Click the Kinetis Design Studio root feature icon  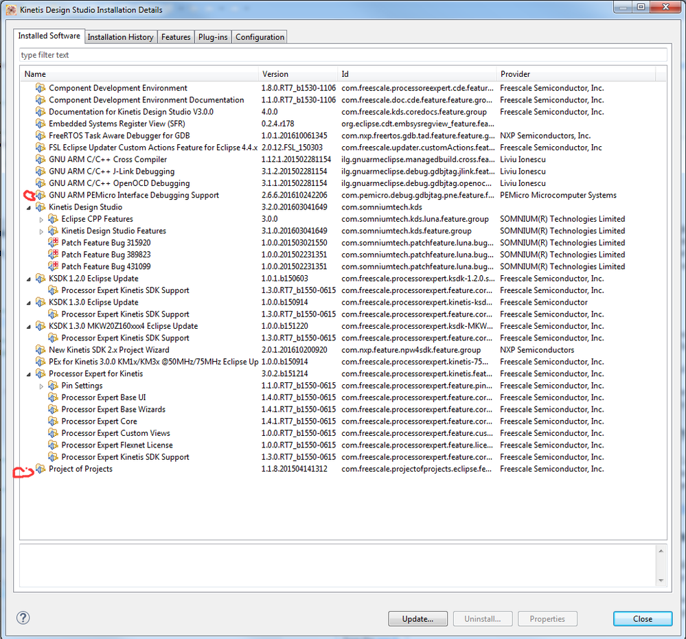click(41, 207)
